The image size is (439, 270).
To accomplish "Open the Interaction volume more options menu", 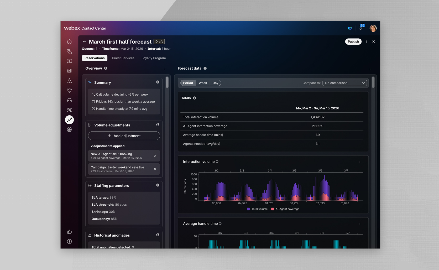I will coord(360,162).
